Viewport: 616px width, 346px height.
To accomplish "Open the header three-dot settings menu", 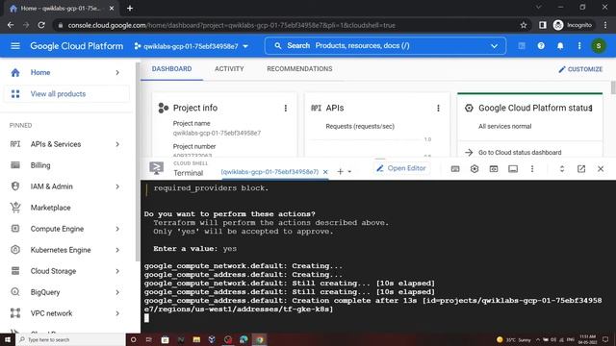I will [x=579, y=46].
